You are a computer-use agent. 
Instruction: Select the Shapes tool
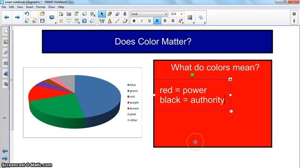click(110, 14)
